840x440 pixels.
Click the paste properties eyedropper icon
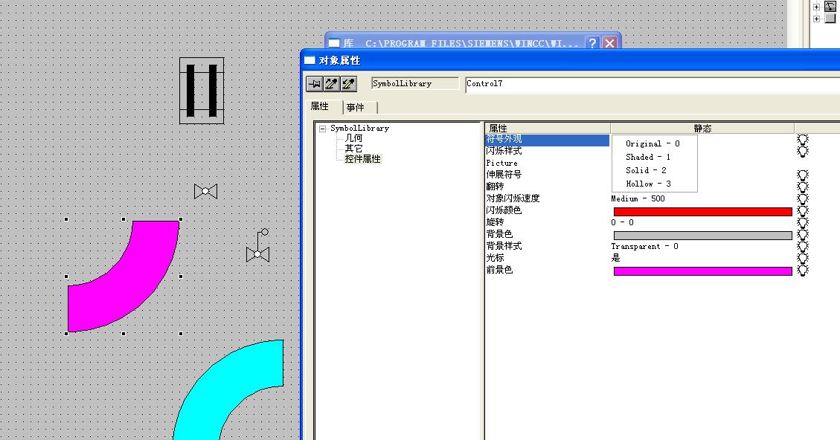click(x=348, y=83)
